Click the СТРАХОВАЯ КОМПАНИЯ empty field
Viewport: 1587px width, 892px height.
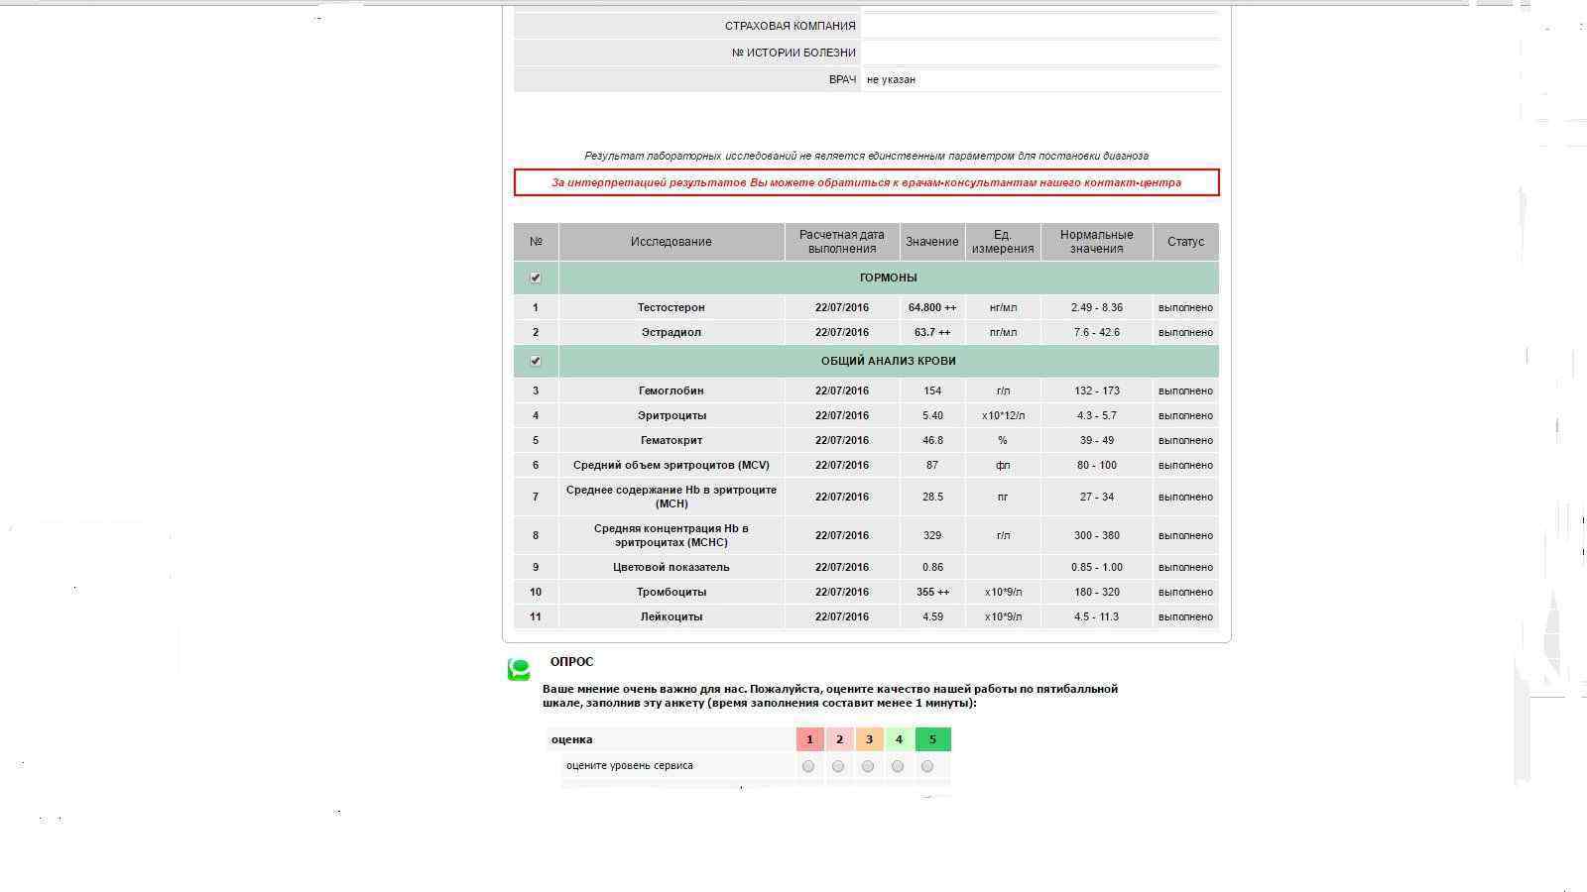tap(1039, 26)
